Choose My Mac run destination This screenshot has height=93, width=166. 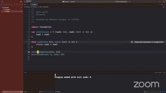click(x=72, y=2)
